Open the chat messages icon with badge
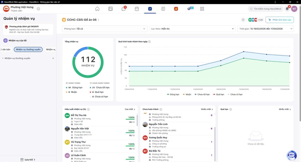The image size is (301, 162). coord(124,9)
